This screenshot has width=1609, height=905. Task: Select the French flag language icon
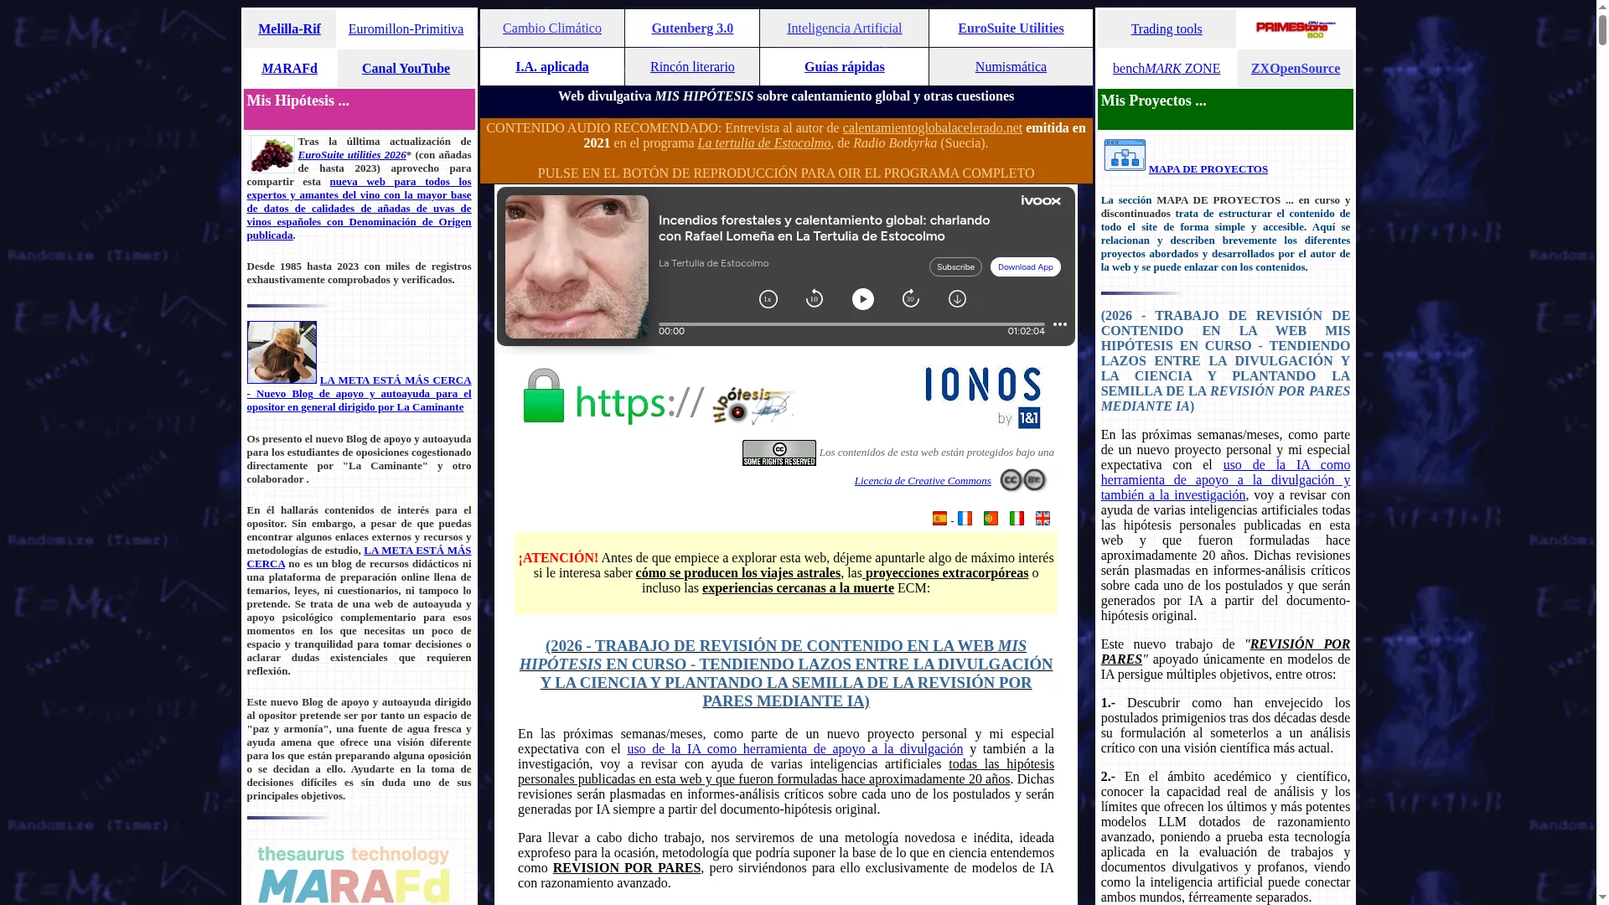965,519
